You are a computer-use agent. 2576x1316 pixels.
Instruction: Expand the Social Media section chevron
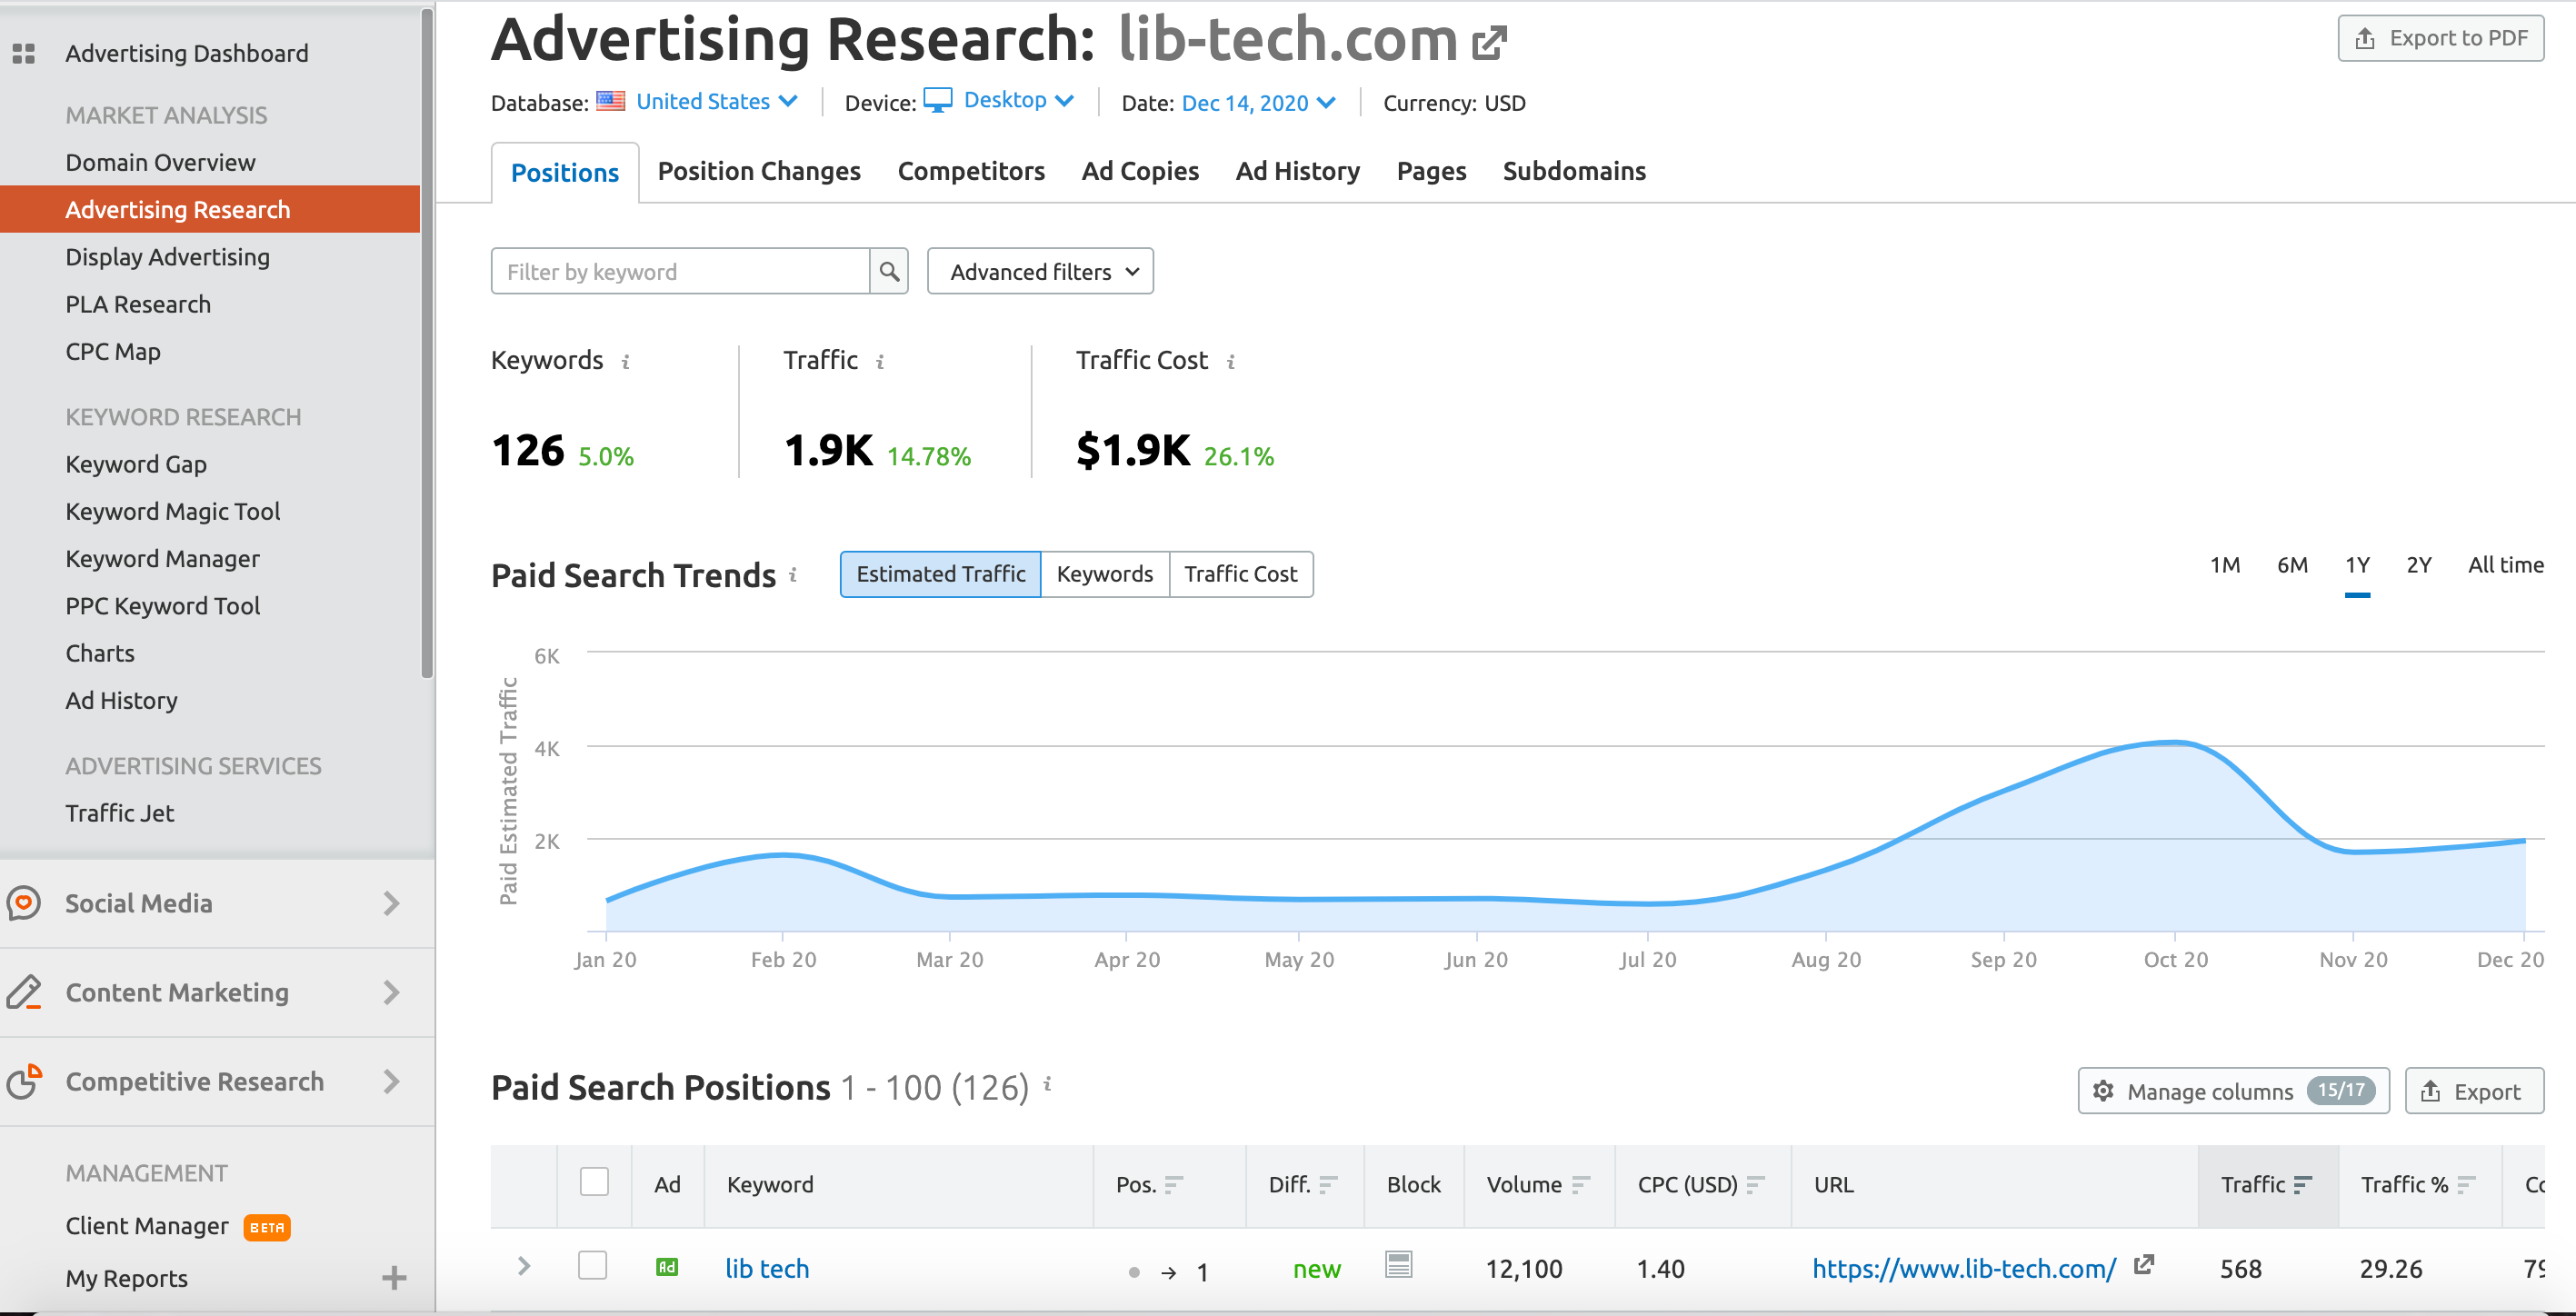tap(391, 903)
